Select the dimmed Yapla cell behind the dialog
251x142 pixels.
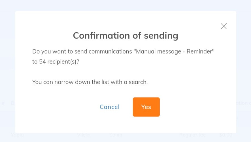[x=18, y=135]
